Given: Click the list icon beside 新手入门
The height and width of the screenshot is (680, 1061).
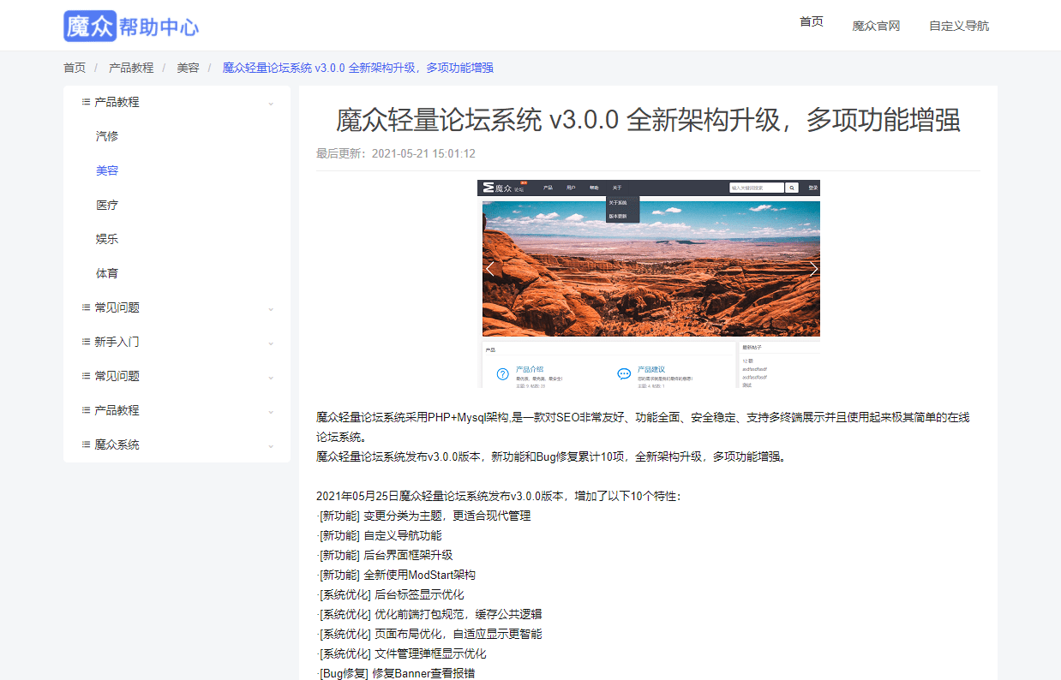Looking at the screenshot, I should (x=86, y=342).
